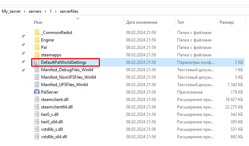This screenshot has width=249, height=146.
Task: Click the pin icon beside the Engine row
Action: click(x=23, y=45)
